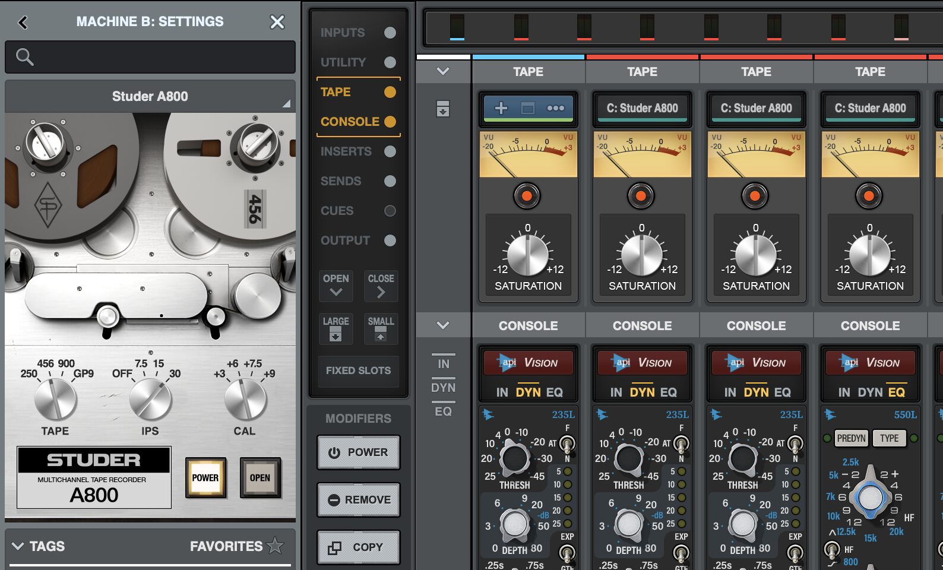Click the FIXED SLOTS button
The height and width of the screenshot is (570, 943).
(359, 370)
